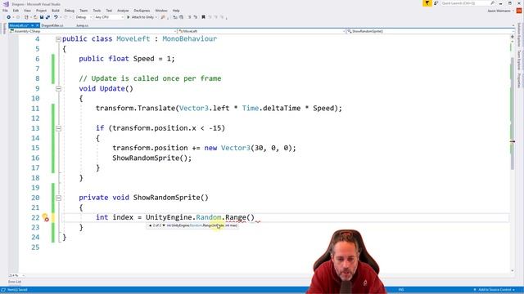Collapse the MoveLeft class outline on line 4
524x294 pixels.
[x=58, y=39]
